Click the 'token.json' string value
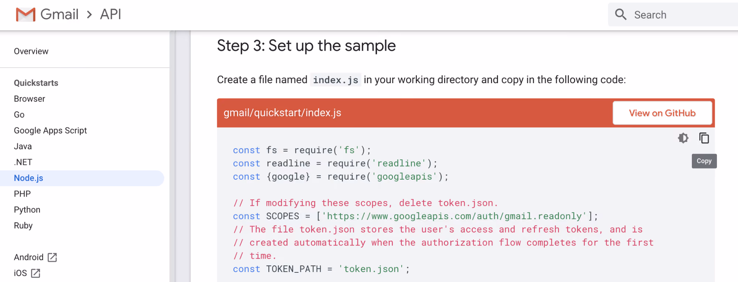 tap(371, 269)
